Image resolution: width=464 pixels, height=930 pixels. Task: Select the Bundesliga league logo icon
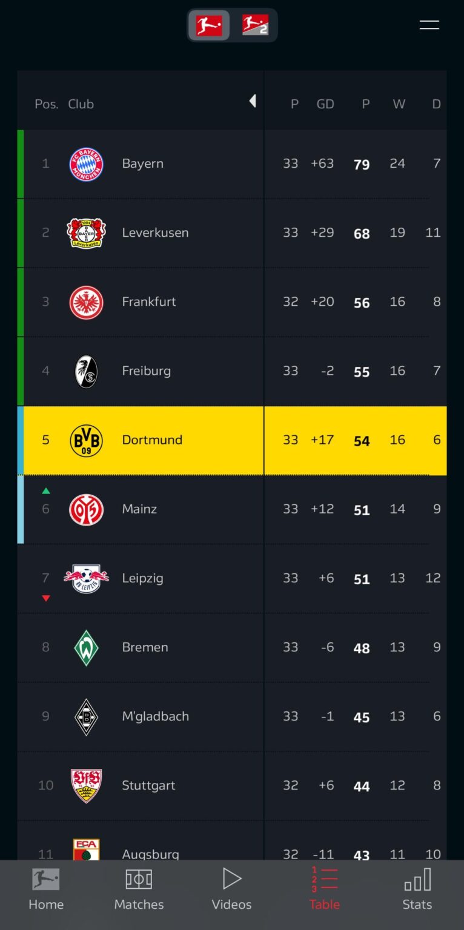click(x=208, y=25)
